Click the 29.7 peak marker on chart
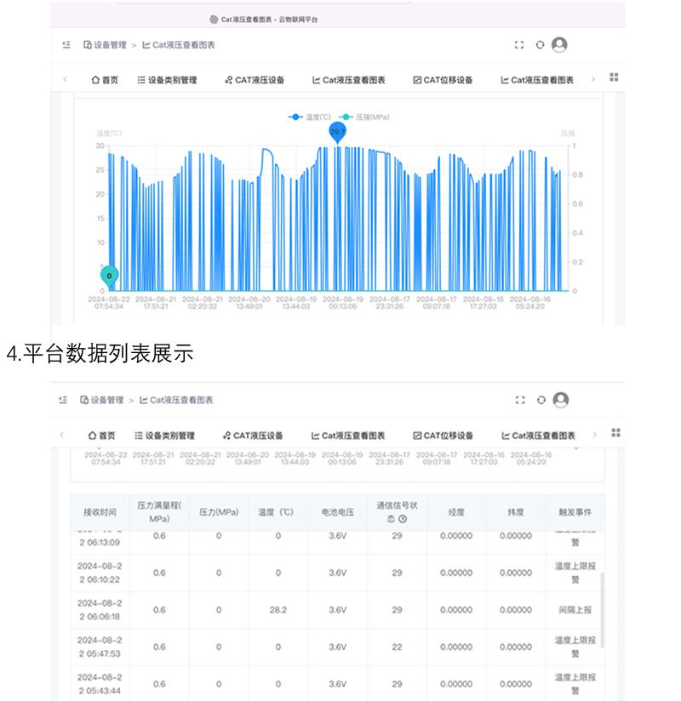Screen dimensions: 681x701 click(337, 132)
